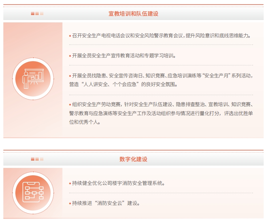Click the three squares beside 宣教培训和队伍建设
This screenshot has height=222, width=267.
point(37,14)
